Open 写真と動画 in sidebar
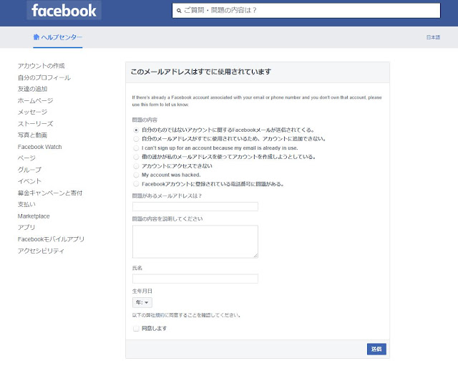 pyautogui.click(x=32, y=135)
